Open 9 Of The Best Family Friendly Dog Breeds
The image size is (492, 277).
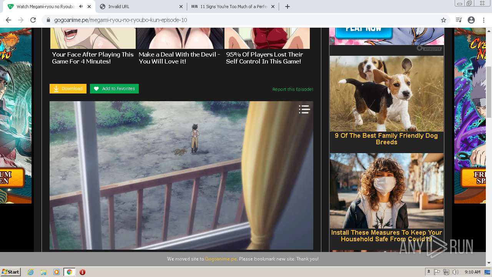386,139
